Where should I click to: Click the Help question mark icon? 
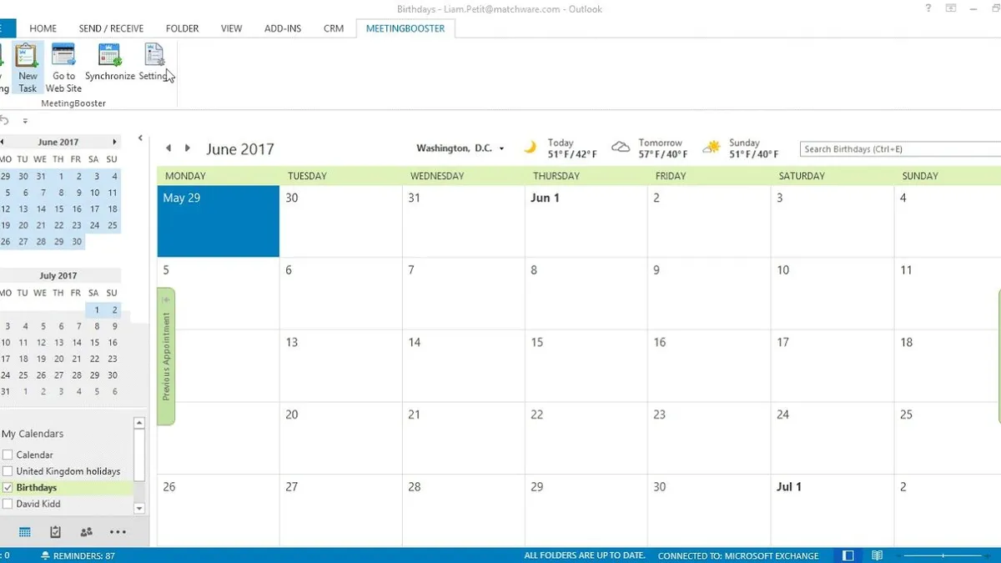(x=928, y=8)
